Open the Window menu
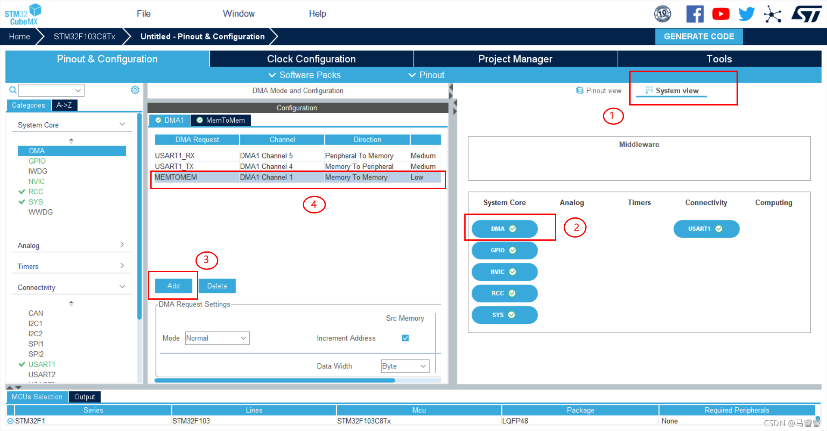Viewport: 827px width, 431px height. [239, 14]
